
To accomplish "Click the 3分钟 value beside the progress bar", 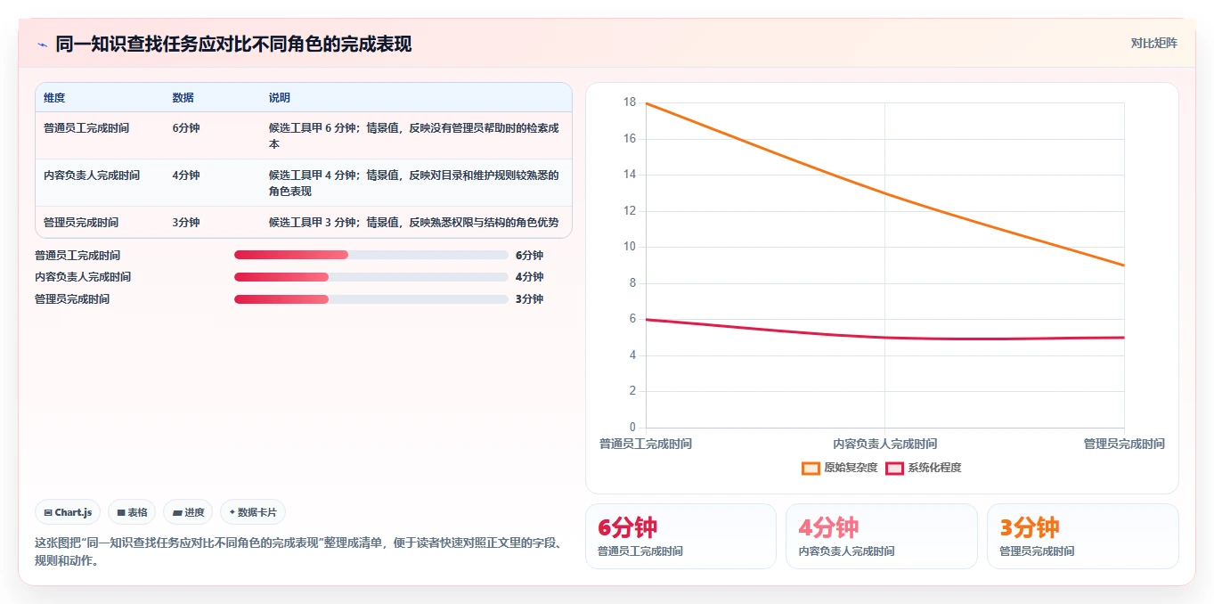I will (x=530, y=299).
